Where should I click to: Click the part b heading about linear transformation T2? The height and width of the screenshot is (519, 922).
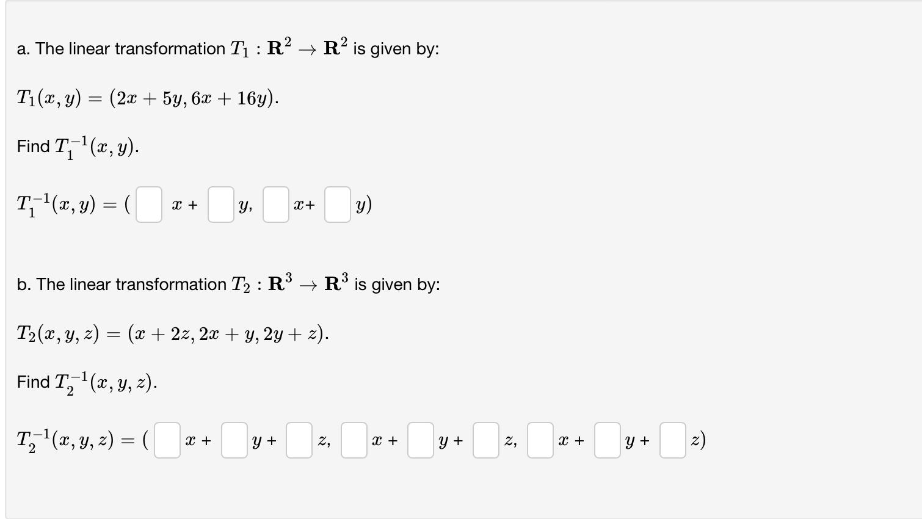pyautogui.click(x=228, y=283)
